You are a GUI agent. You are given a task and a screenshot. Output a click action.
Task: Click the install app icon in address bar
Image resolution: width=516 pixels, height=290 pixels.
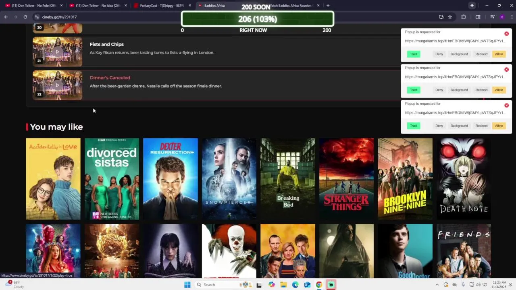click(441, 17)
